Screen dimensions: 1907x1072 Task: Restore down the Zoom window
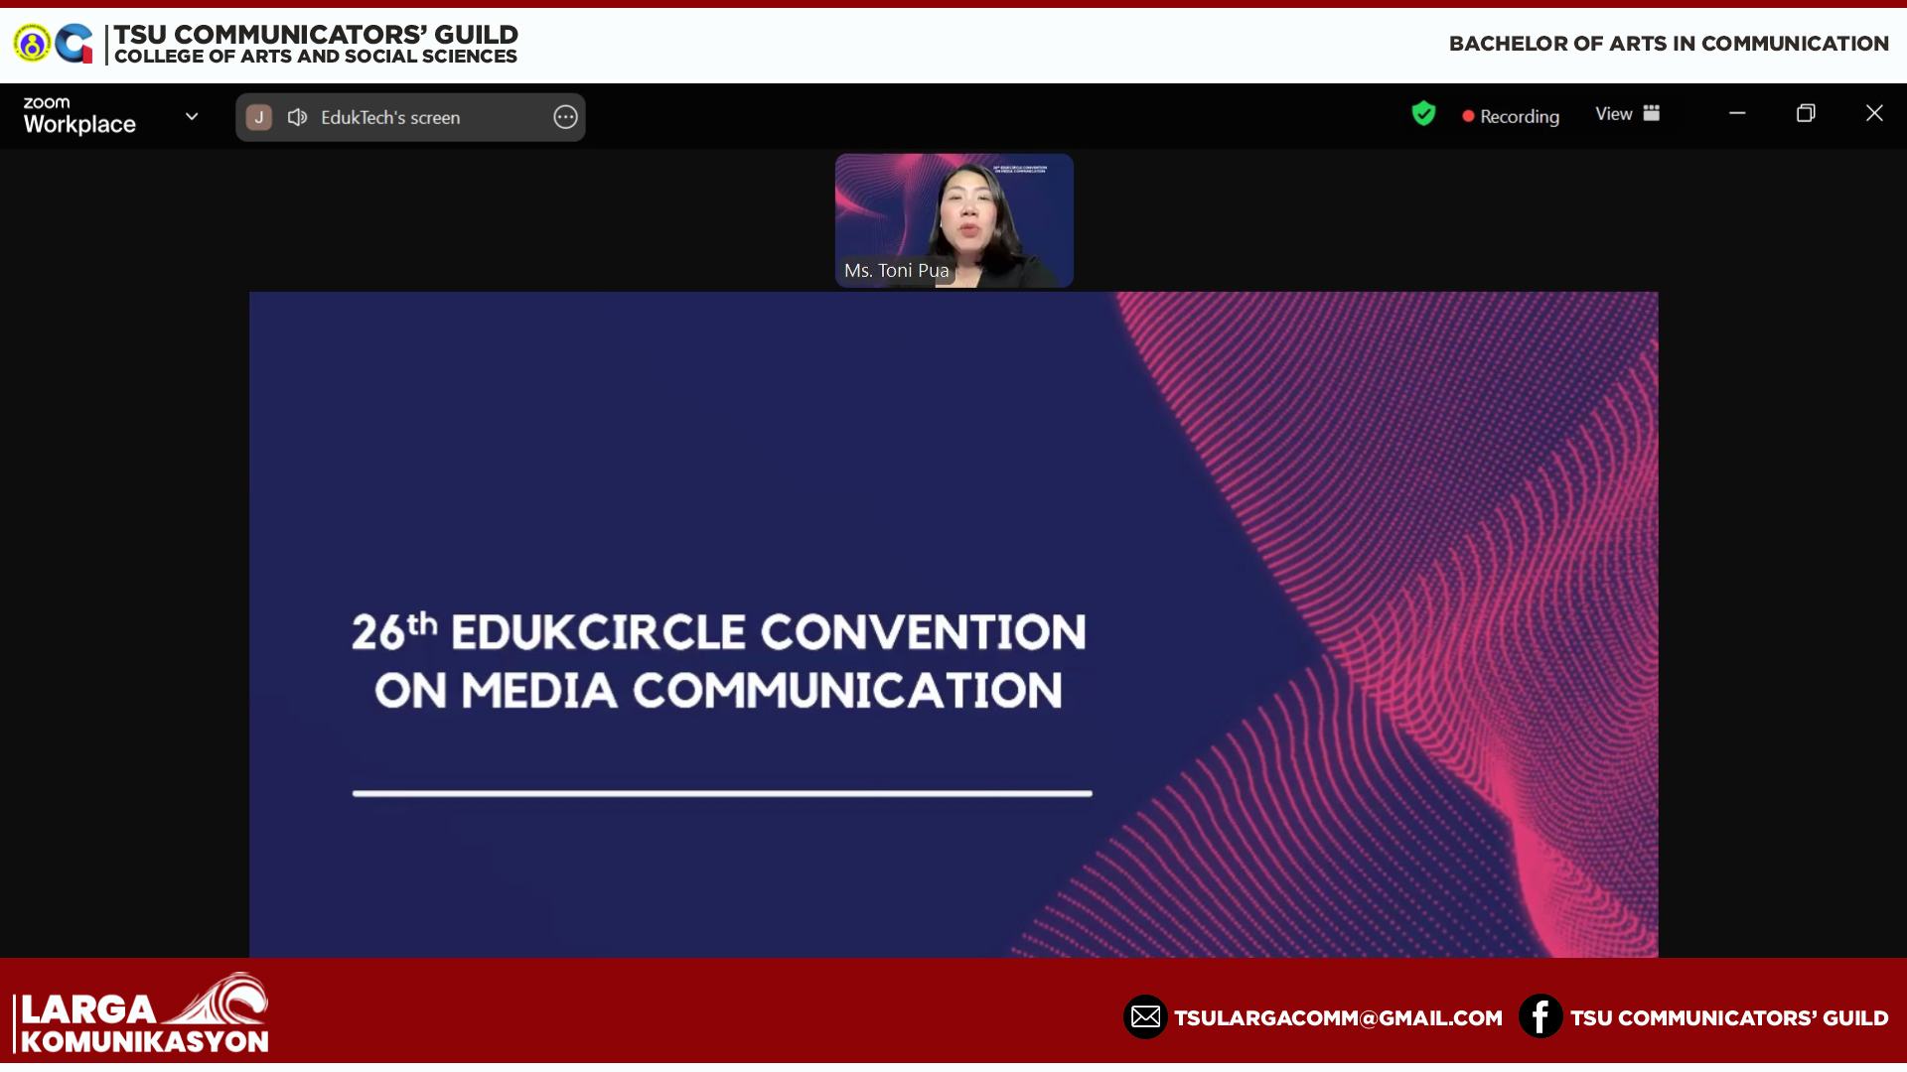tap(1806, 113)
